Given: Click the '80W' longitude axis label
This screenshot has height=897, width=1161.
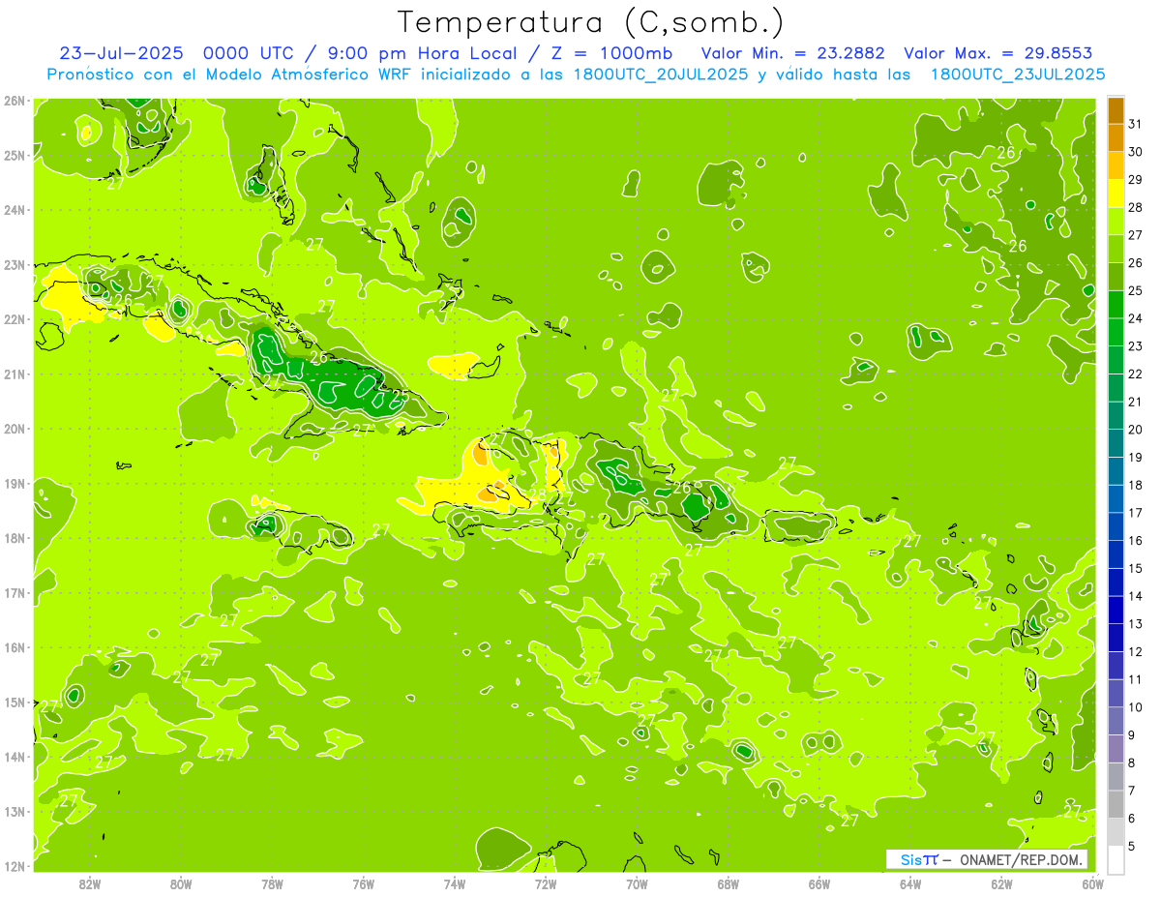Looking at the screenshot, I should [x=181, y=884].
